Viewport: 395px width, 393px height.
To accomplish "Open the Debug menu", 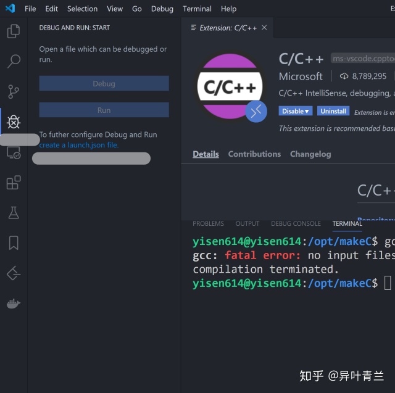I will point(162,9).
